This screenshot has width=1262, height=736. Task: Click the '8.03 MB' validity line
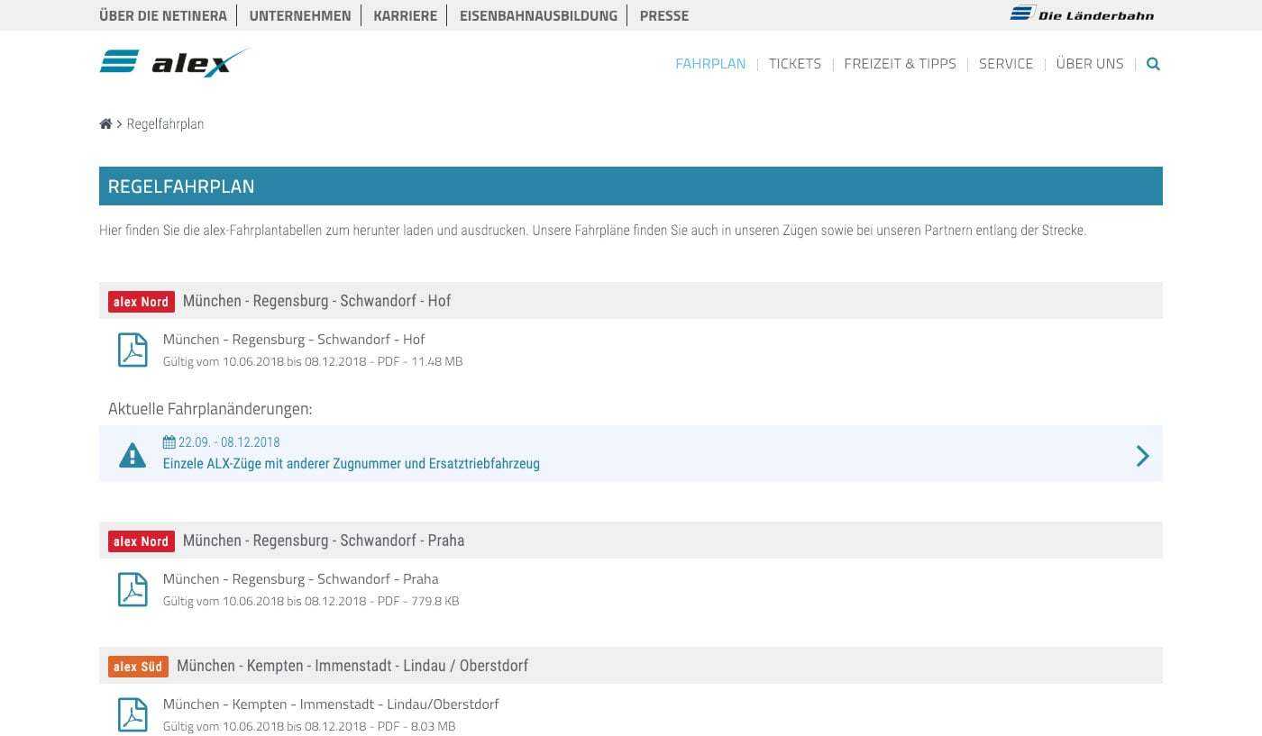(309, 726)
